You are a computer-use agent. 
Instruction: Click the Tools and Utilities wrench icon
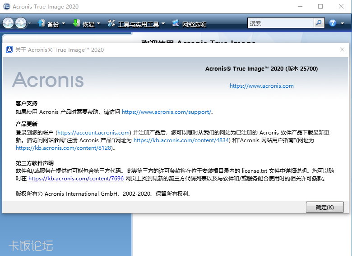[x=111, y=23]
